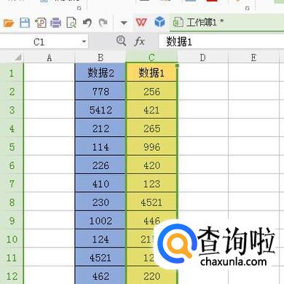
Task: Click the open folder icon
Action: tap(9, 23)
